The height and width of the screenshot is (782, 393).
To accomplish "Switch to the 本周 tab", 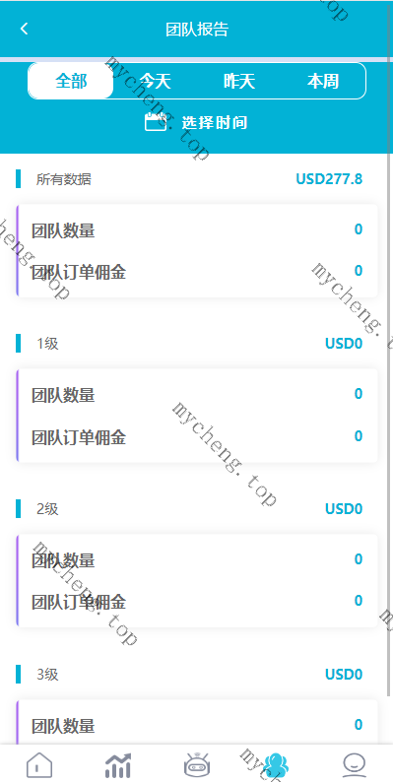I will 323,81.
